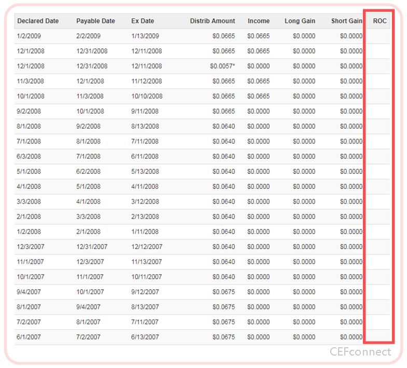Select ex date 12/12/2007
This screenshot has width=407, height=368.
[x=147, y=247]
